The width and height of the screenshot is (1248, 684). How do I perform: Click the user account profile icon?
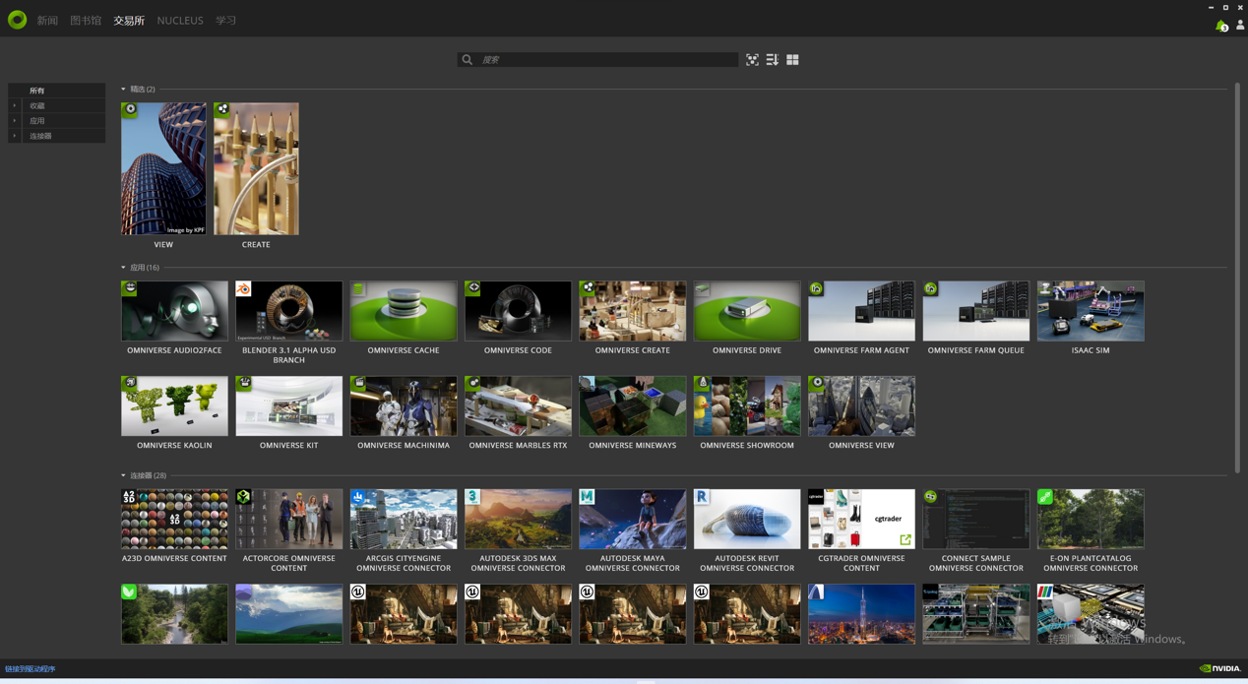tap(1239, 26)
